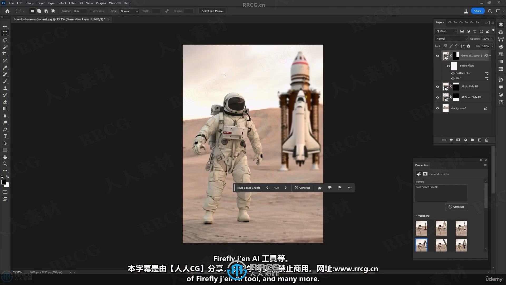The image size is (506, 285).
Task: Select the Frame tool
Action: click(x=5, y=61)
